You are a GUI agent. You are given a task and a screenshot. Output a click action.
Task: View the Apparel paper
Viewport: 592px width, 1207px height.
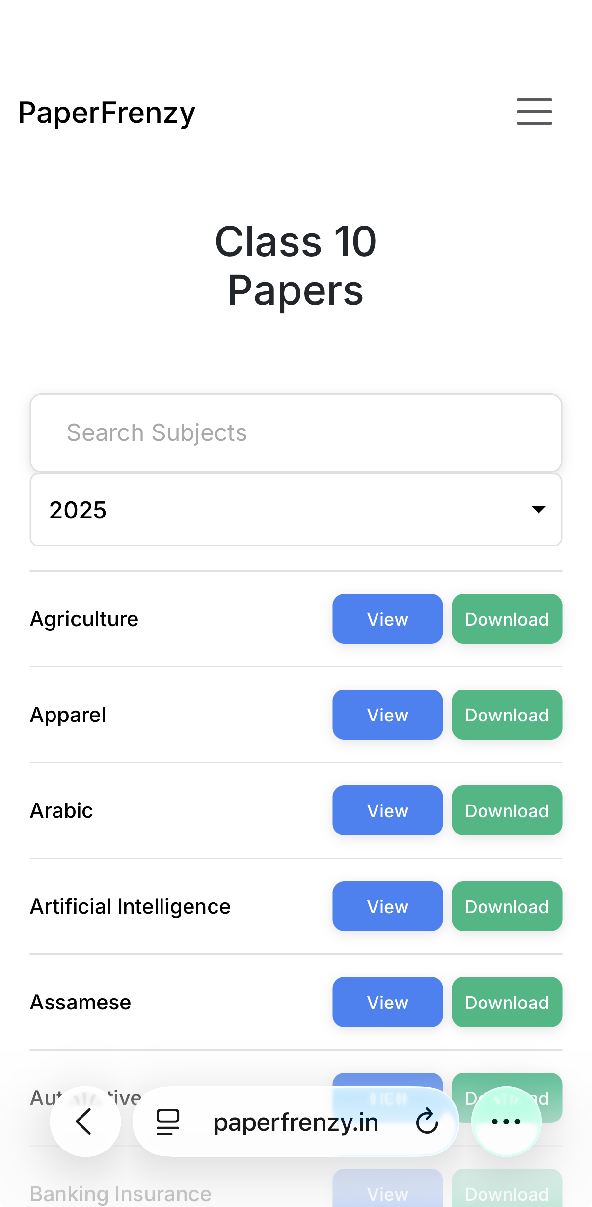(x=387, y=715)
